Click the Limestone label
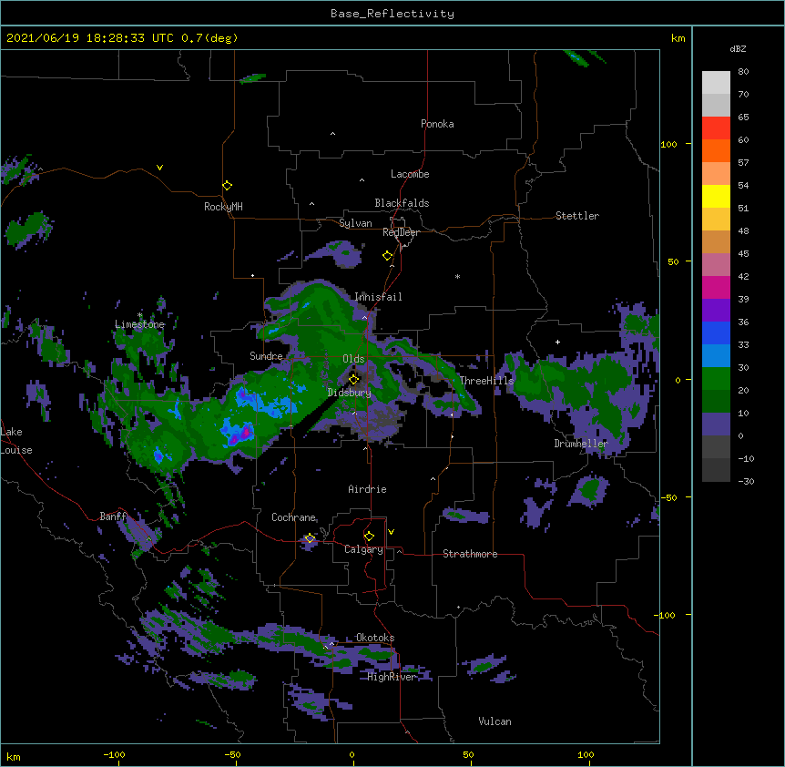This screenshot has width=785, height=767. pyautogui.click(x=139, y=324)
